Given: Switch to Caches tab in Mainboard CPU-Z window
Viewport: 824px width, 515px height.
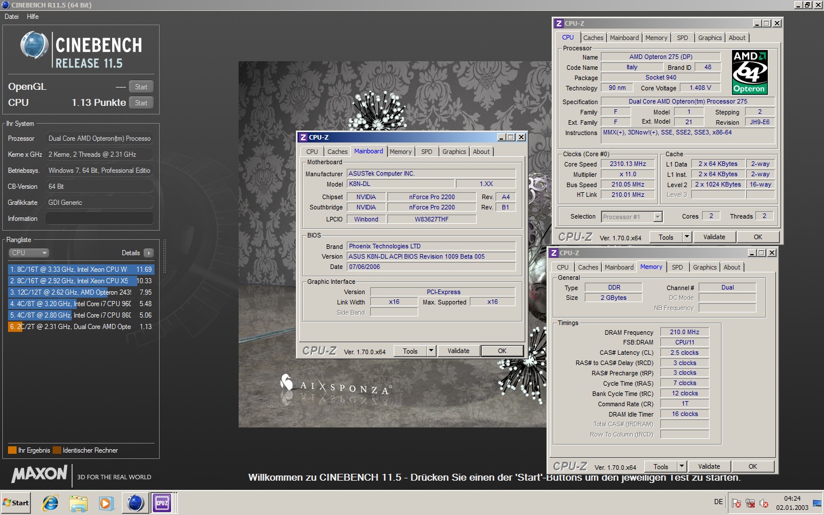Looking at the screenshot, I should tap(337, 152).
